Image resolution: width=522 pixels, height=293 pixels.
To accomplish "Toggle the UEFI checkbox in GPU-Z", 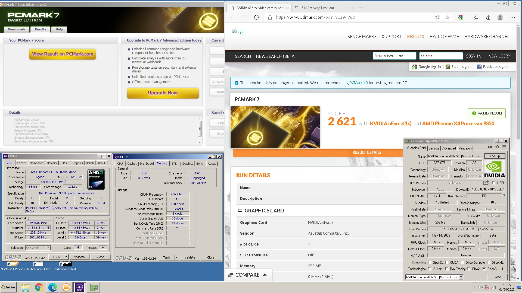I will (x=494, y=183).
